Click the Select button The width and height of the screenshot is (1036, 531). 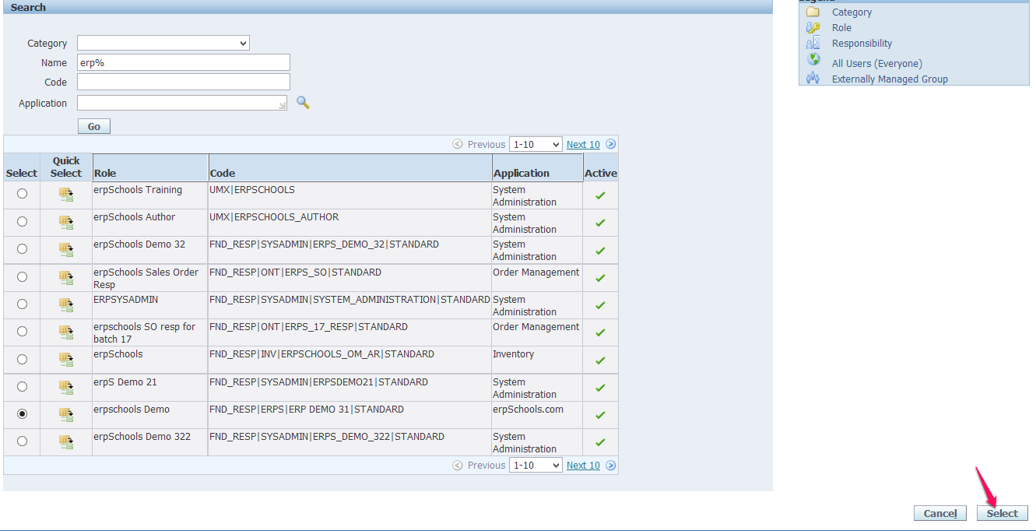pos(1003,513)
